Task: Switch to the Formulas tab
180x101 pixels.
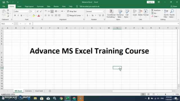Action: [x=40, y=6]
